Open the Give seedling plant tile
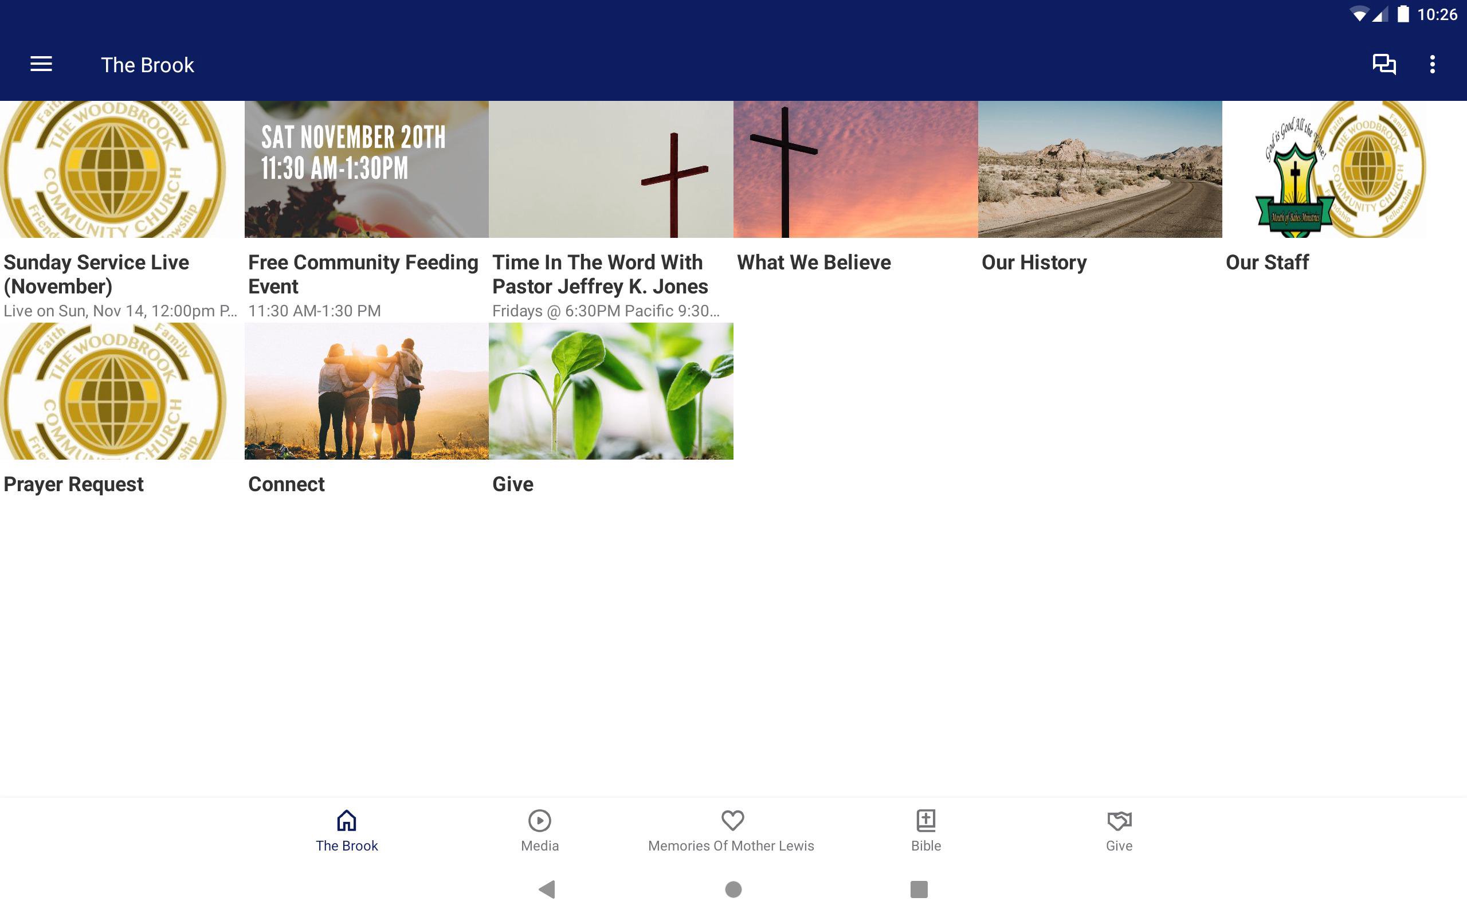The image size is (1467, 917). click(610, 392)
